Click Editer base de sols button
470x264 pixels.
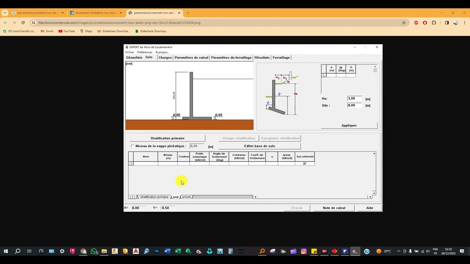pos(260,146)
